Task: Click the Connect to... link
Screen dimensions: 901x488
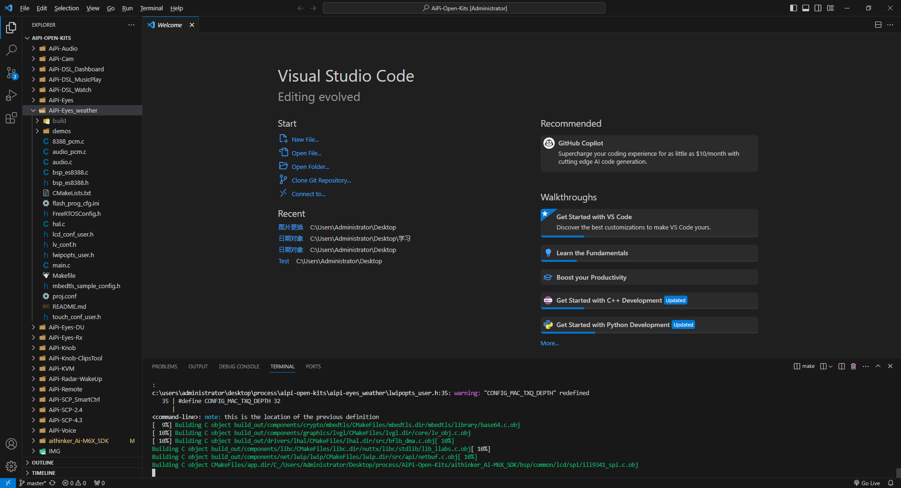Action: (x=308, y=194)
